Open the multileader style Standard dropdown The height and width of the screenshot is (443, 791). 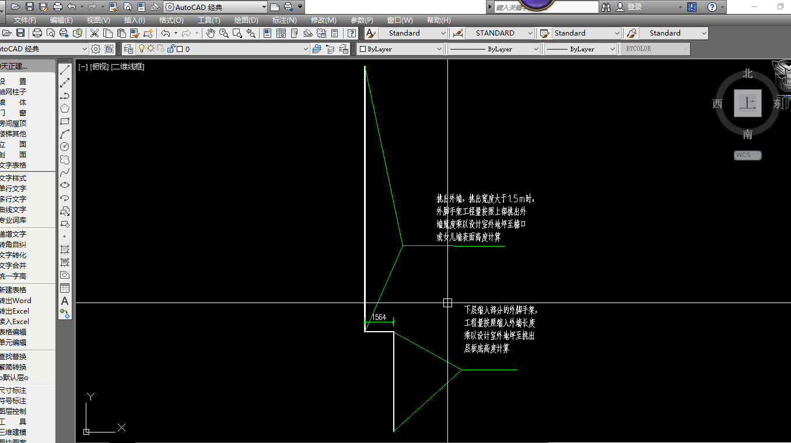(704, 33)
